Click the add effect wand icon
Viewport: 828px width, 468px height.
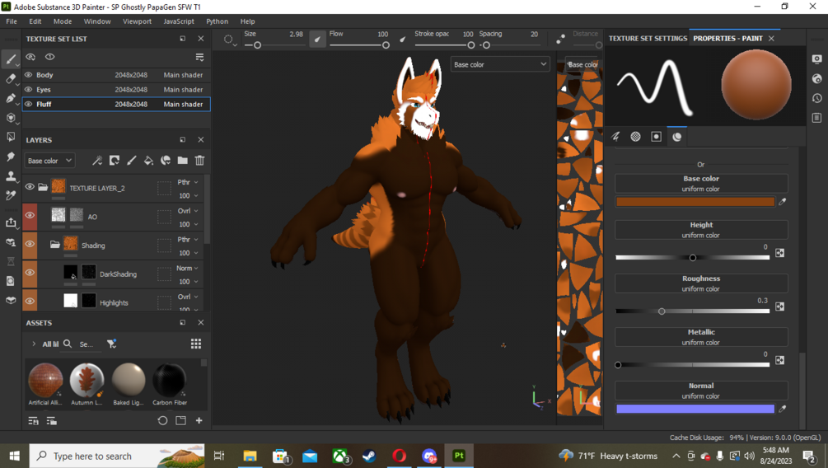click(97, 161)
